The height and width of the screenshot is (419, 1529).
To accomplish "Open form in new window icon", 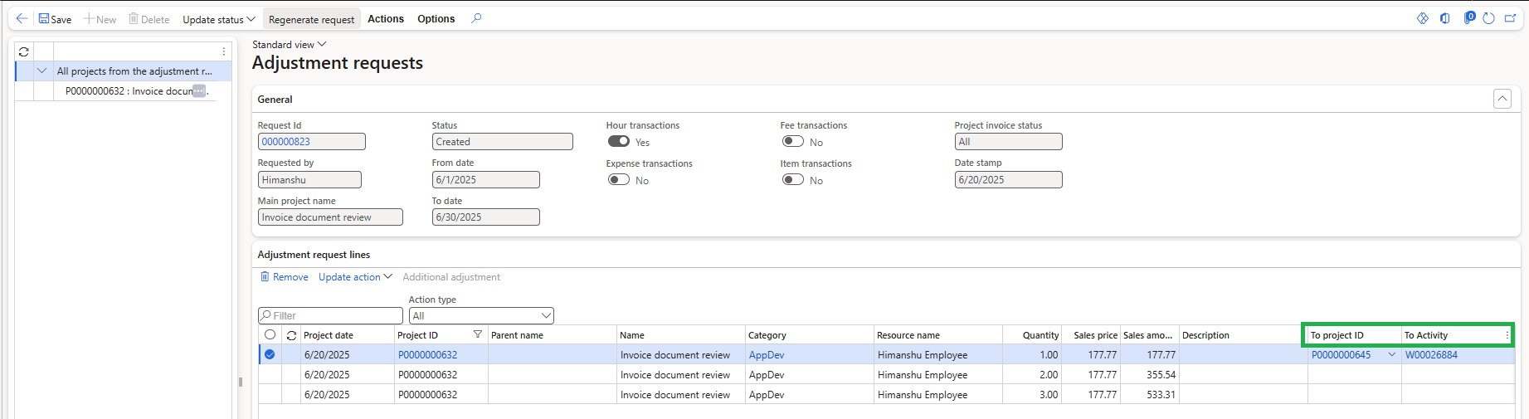I will [x=1510, y=18].
